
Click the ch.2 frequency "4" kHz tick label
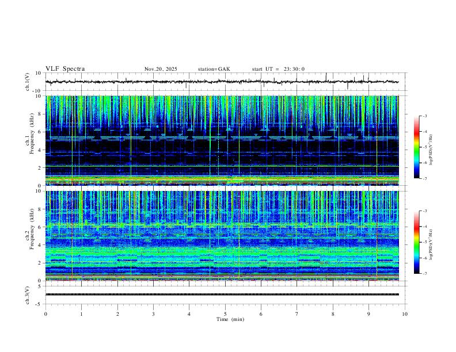point(40,245)
